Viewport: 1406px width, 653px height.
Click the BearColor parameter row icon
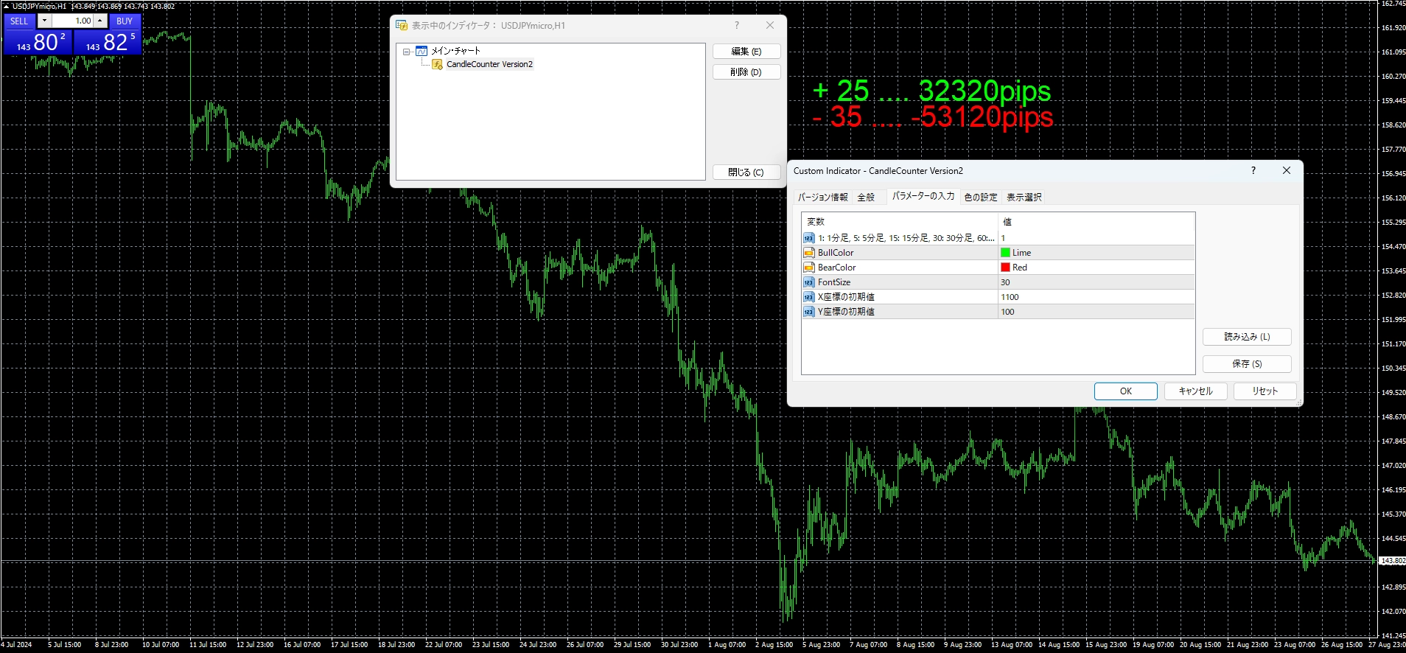coord(809,268)
